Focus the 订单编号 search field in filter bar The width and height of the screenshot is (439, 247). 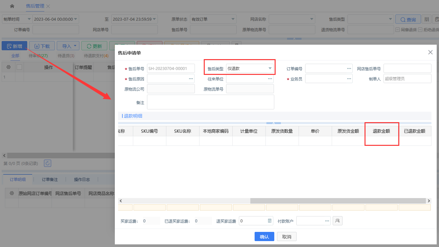56,30
